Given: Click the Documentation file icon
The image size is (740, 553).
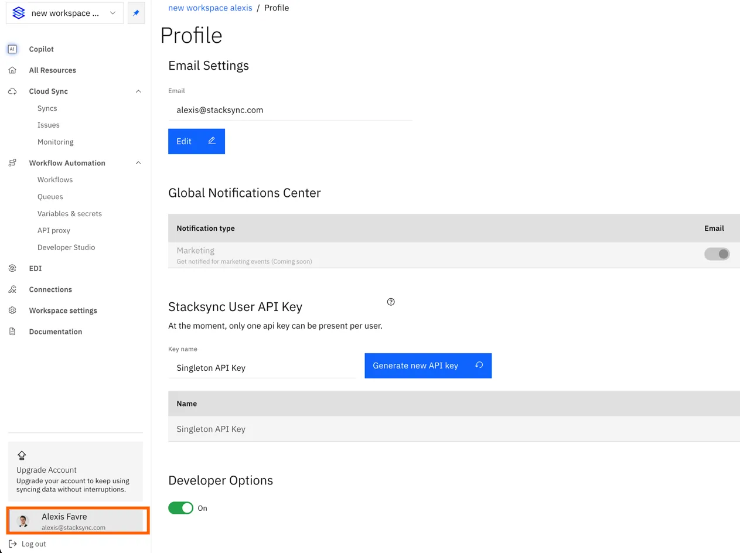Looking at the screenshot, I should 12,332.
